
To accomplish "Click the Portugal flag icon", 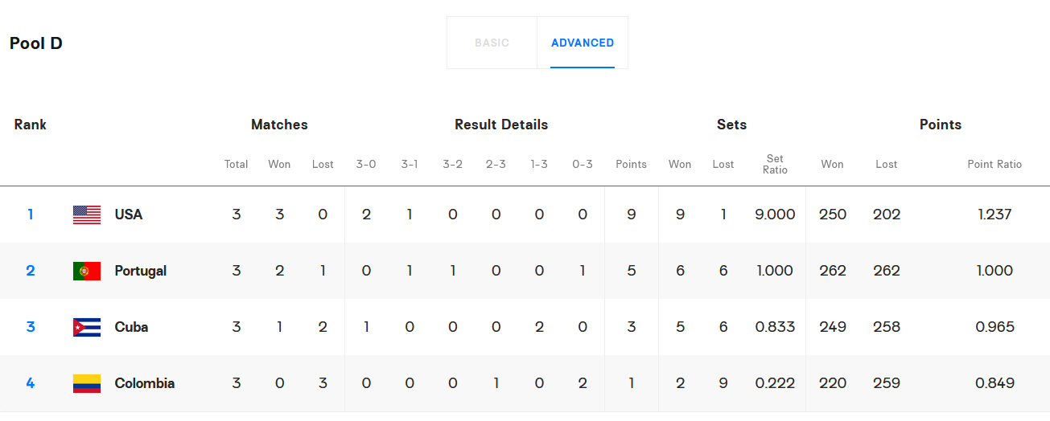I will (87, 271).
